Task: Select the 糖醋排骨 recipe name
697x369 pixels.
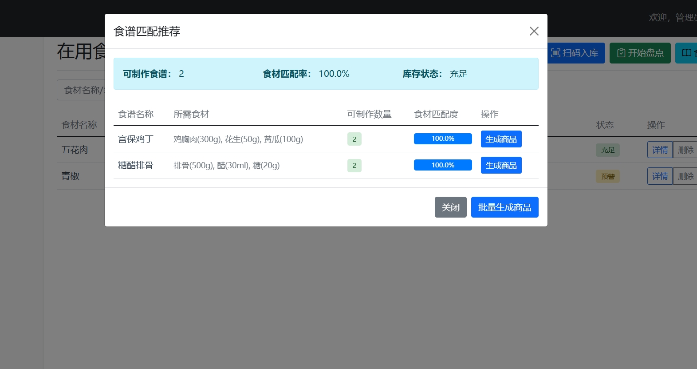Action: coord(136,165)
